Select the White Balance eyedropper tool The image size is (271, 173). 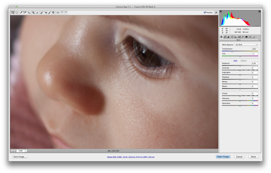click(21, 13)
